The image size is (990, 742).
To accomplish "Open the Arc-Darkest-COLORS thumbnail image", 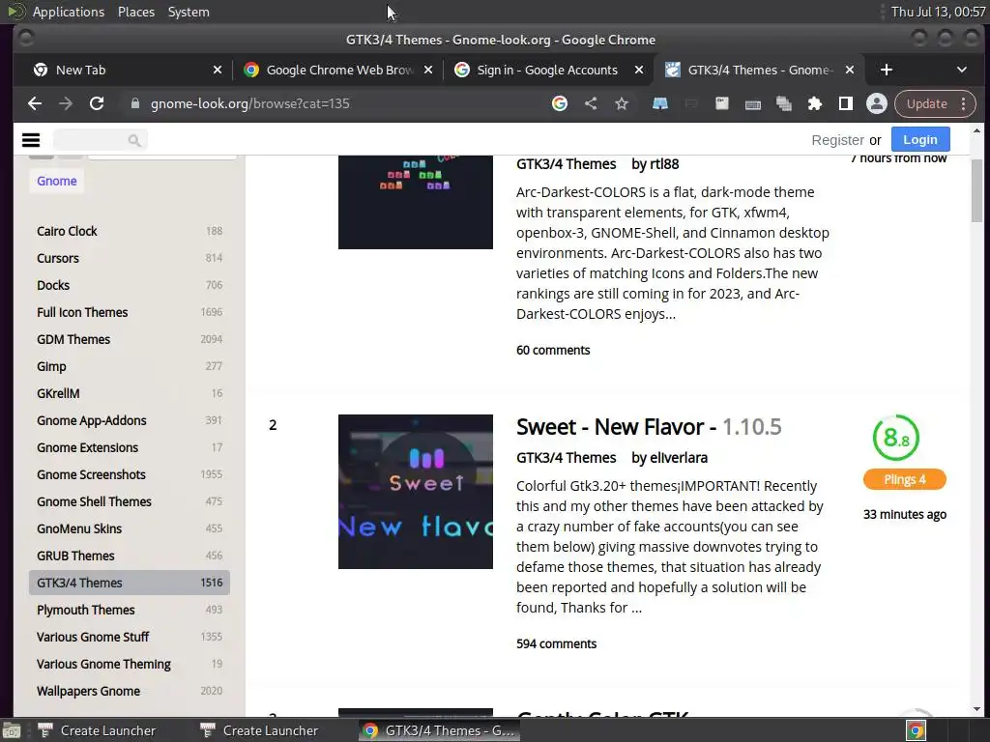I will pos(416,202).
